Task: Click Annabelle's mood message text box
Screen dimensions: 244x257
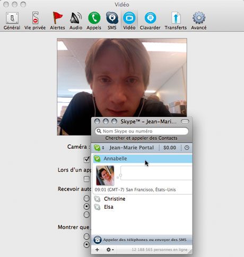Action: (x=156, y=173)
